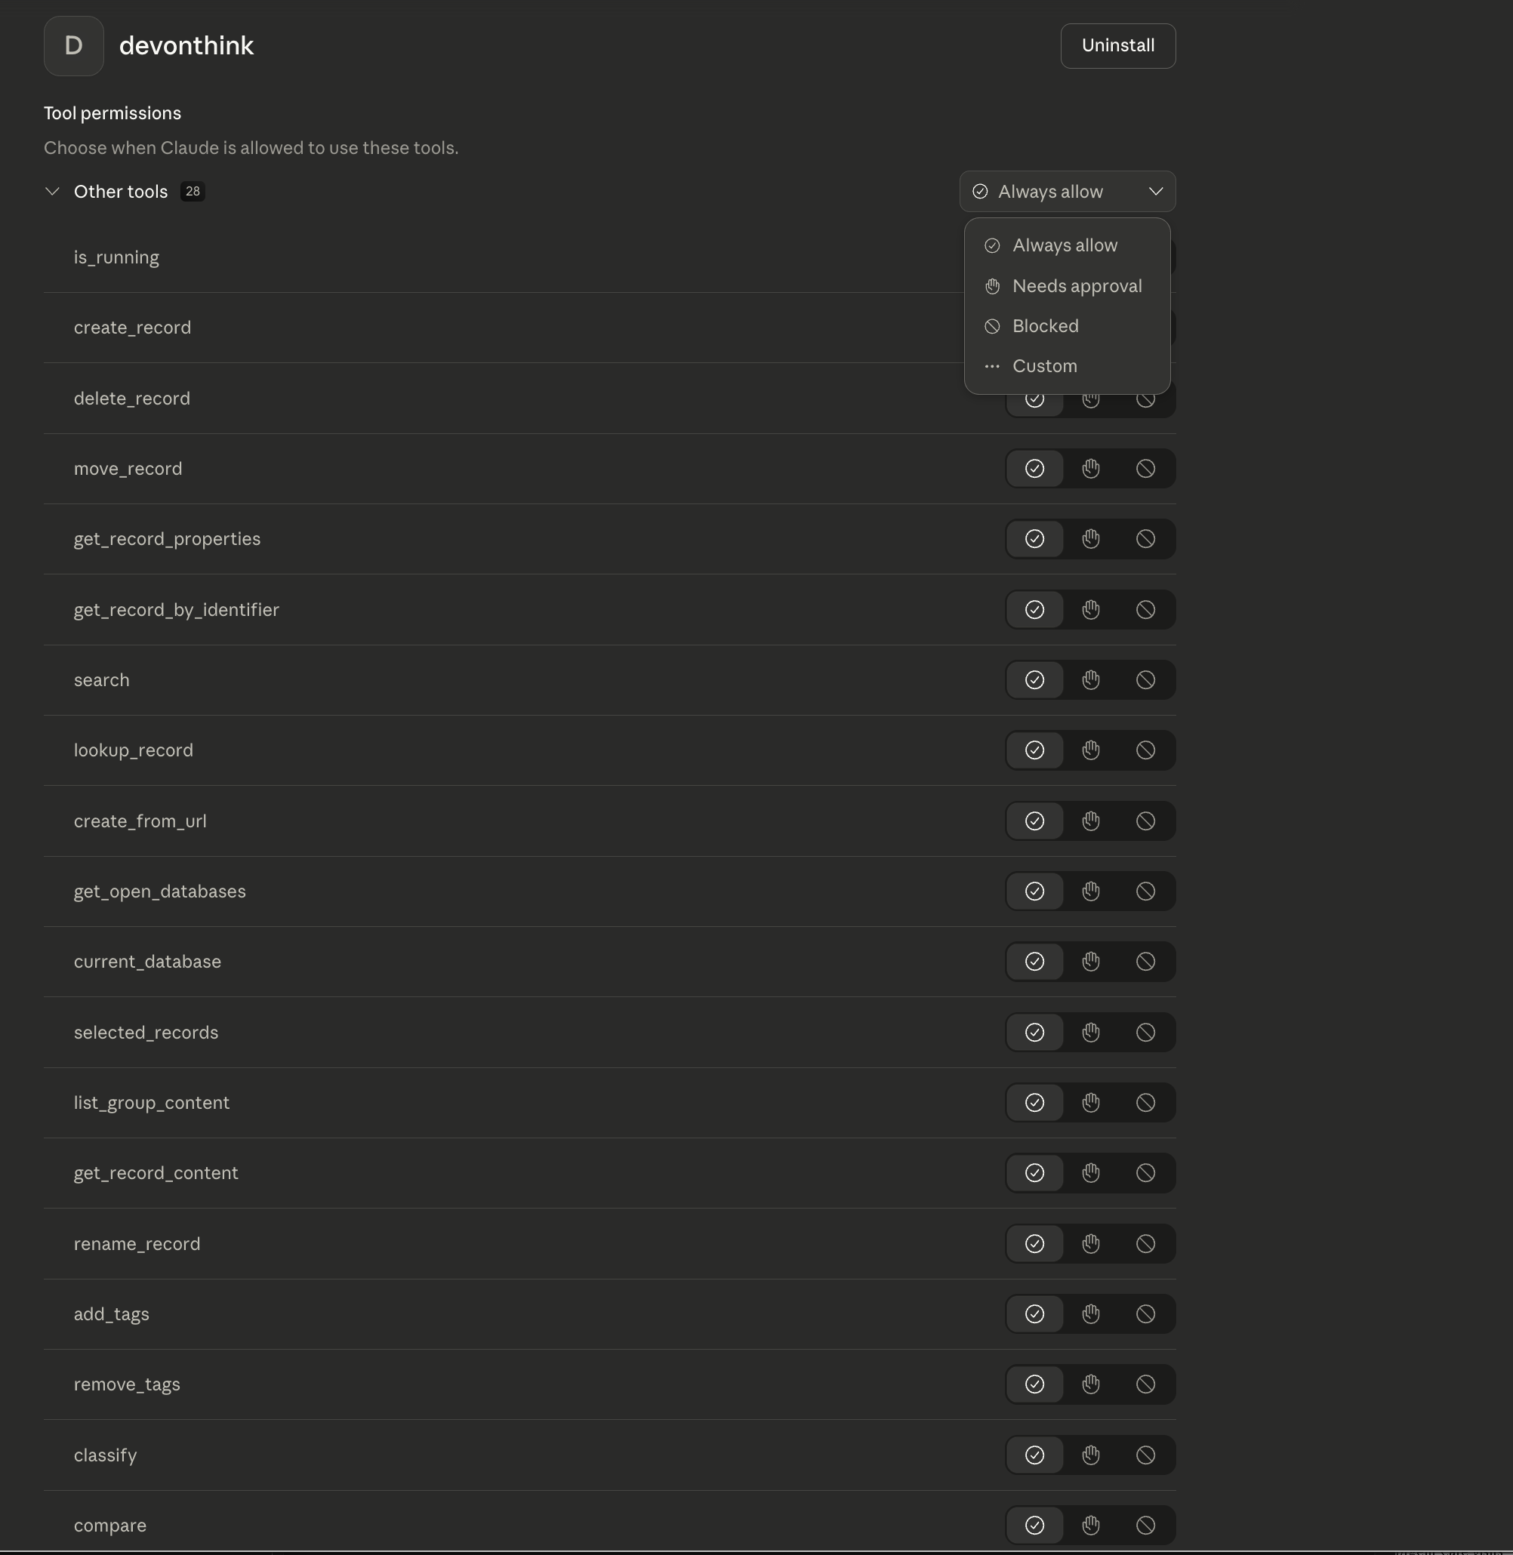This screenshot has height=1555, width=1513.
Task: Block the create_from_url tool
Action: (x=1145, y=821)
